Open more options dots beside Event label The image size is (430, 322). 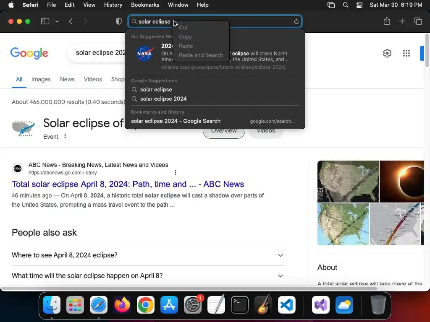65,136
